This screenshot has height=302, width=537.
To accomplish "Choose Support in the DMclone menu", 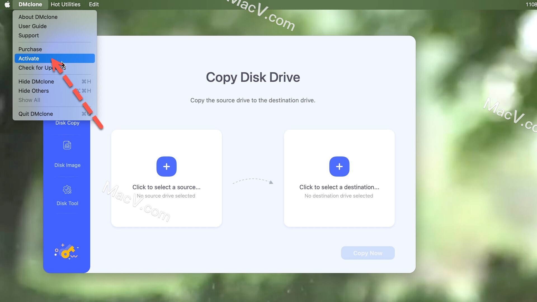I will 55,35.
